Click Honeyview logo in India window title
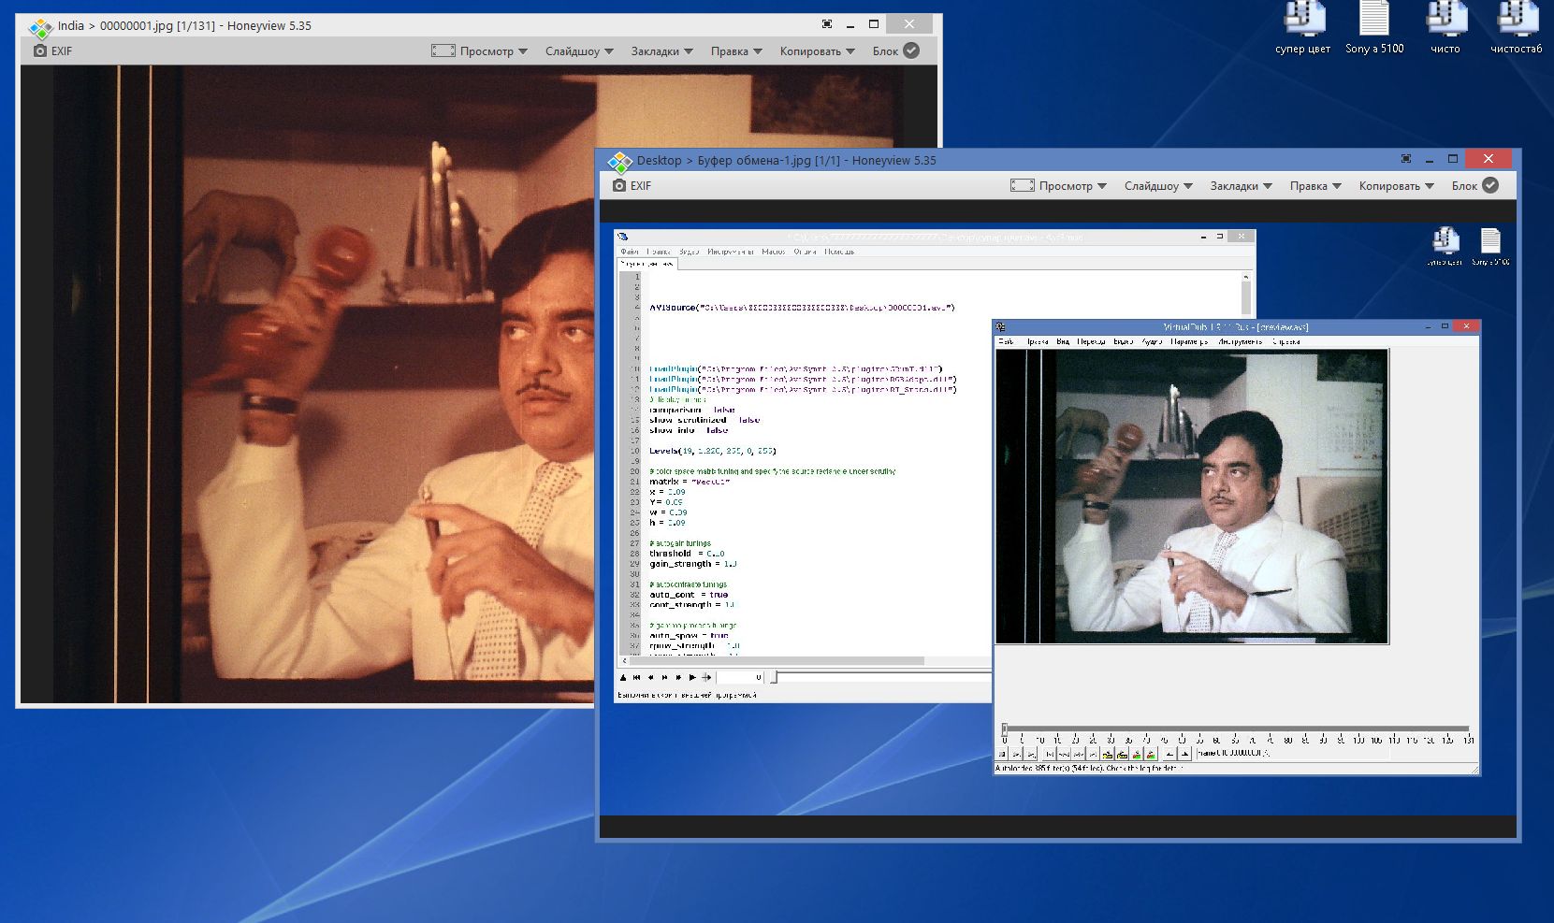 40,27
